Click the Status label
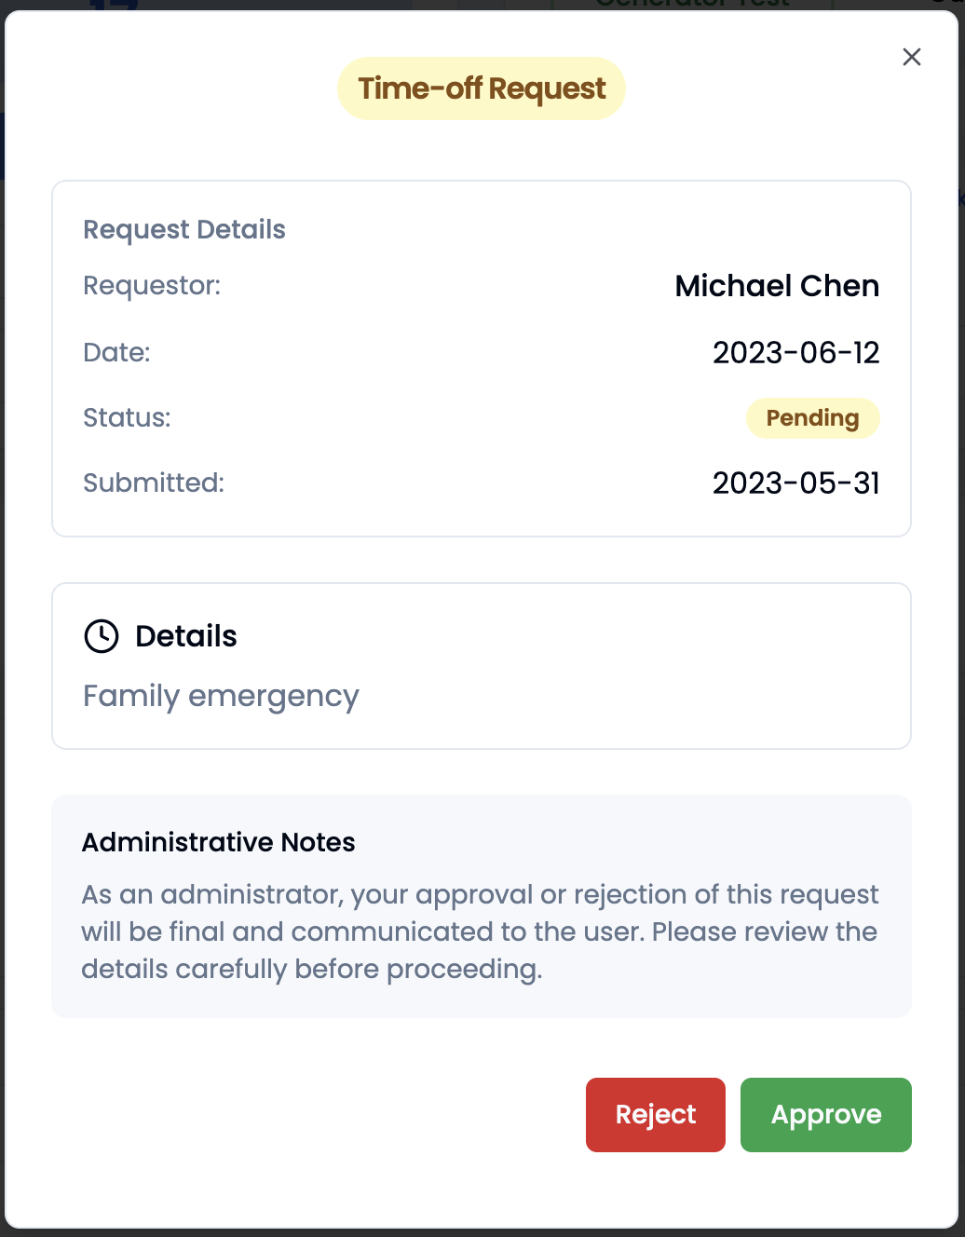965x1237 pixels. coord(127,417)
